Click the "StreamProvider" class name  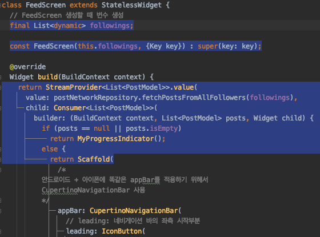(74, 87)
